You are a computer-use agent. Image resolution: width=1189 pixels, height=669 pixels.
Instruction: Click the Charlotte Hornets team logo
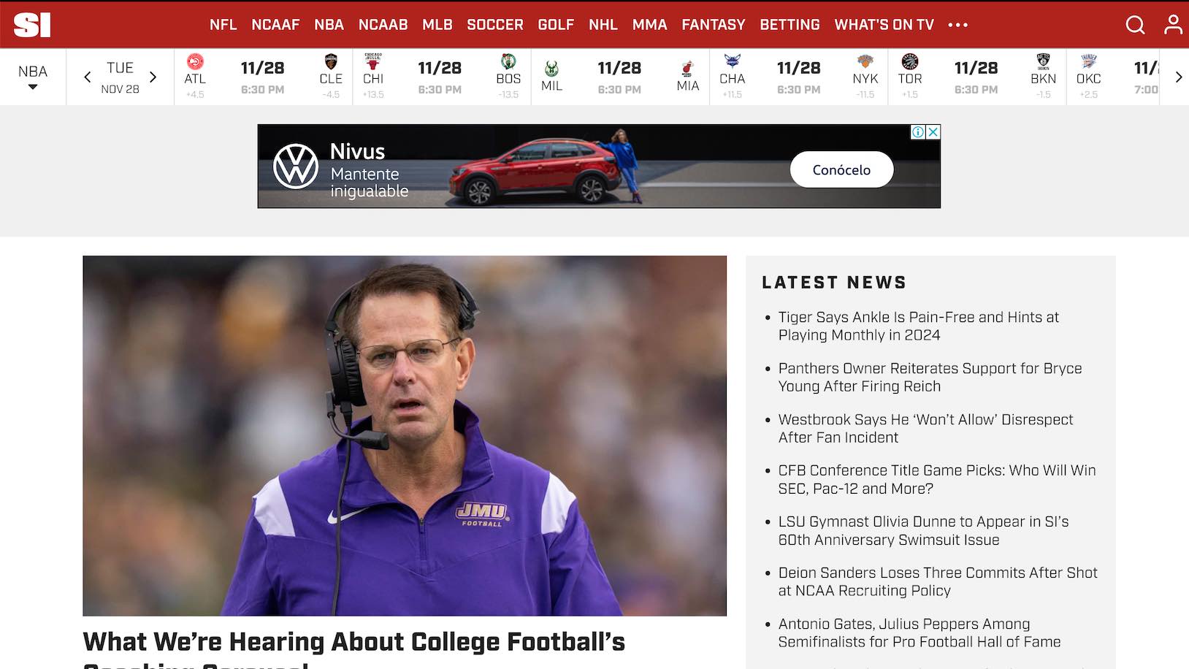point(732,61)
